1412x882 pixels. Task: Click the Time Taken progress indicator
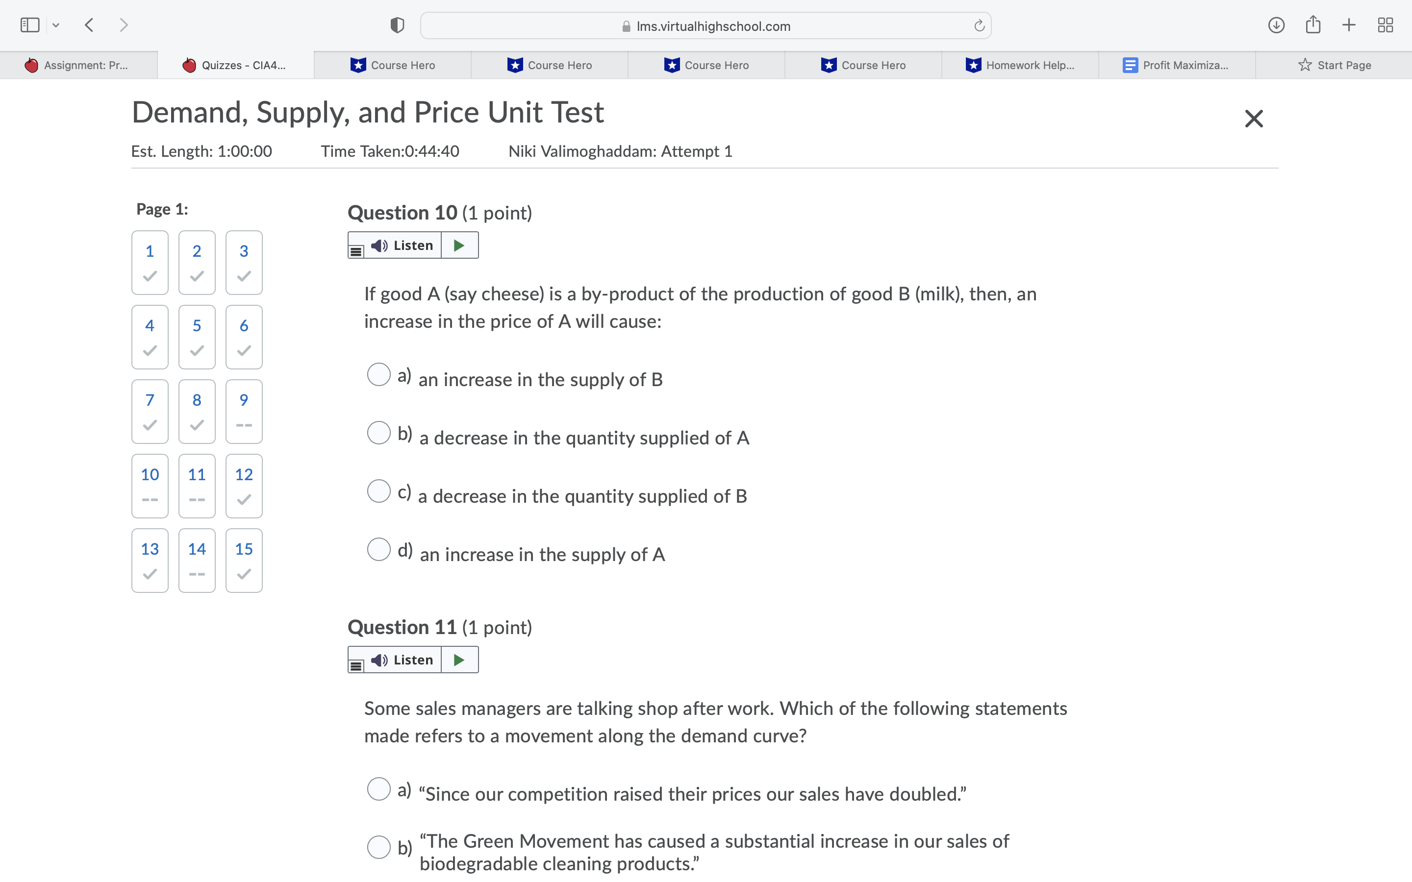click(x=390, y=151)
